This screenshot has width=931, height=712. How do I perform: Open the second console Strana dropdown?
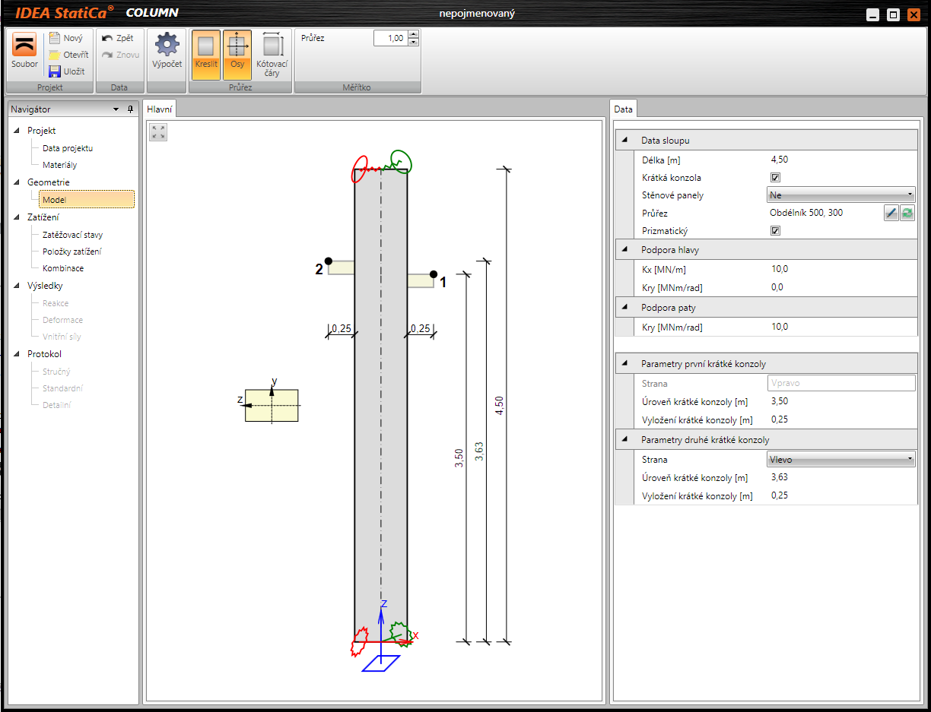pos(841,459)
